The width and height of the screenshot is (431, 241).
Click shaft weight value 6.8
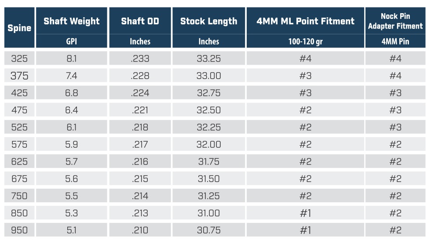(71, 93)
